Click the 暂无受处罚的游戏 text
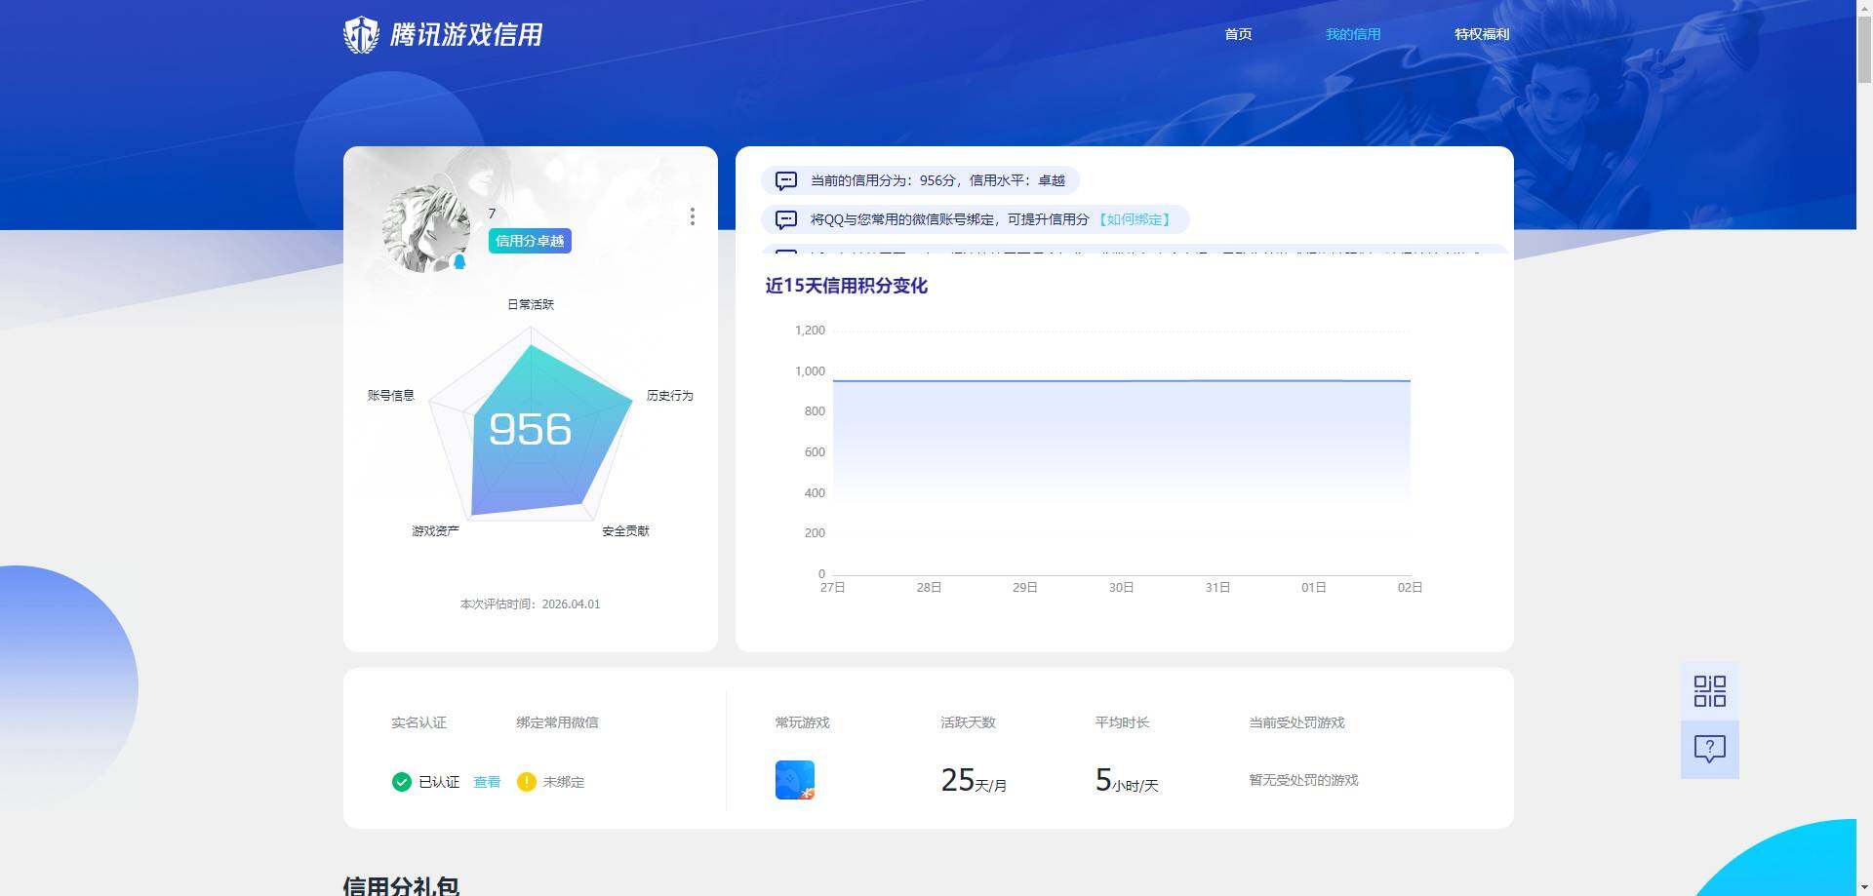 point(1303,780)
